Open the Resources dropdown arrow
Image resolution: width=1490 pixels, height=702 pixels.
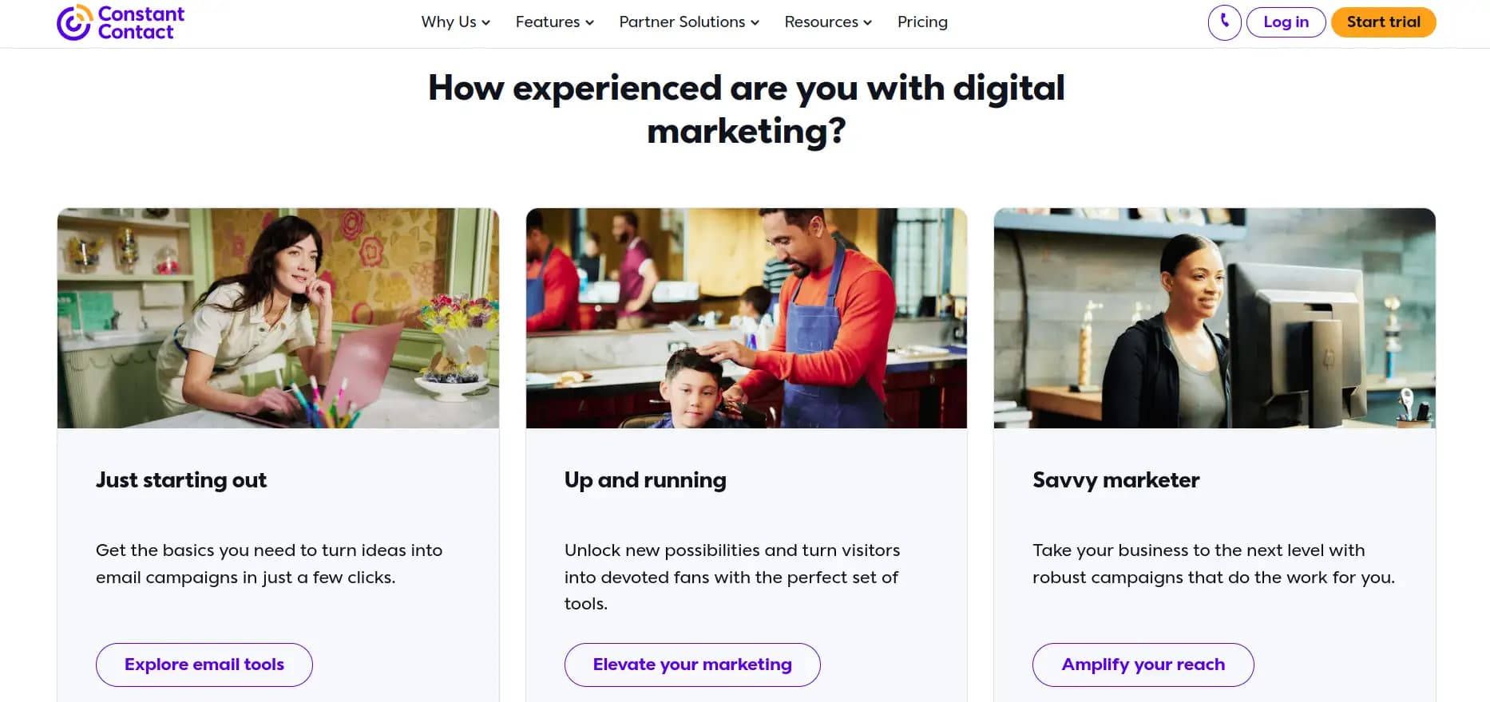(x=867, y=22)
